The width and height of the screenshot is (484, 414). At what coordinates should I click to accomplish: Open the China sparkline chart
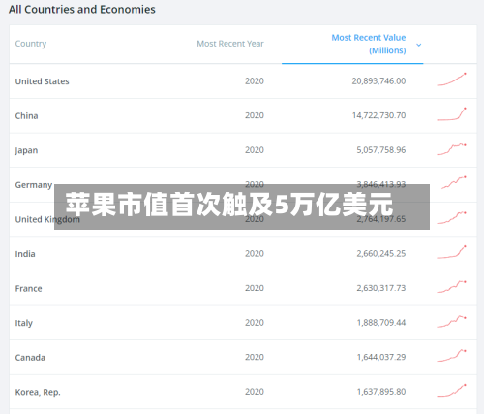tap(452, 113)
